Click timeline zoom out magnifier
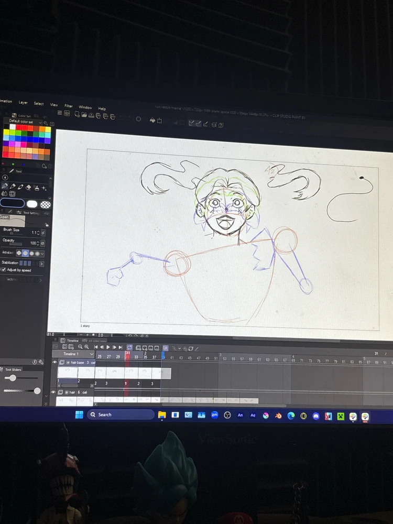Image resolution: width=393 pixels, height=524 pixels. 80,347
